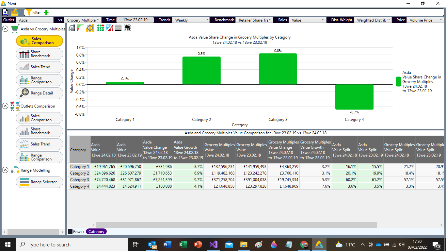Open the Sales dropdown showing Value
Image resolution: width=446 pixels, height=251 pixels.
[308, 20]
